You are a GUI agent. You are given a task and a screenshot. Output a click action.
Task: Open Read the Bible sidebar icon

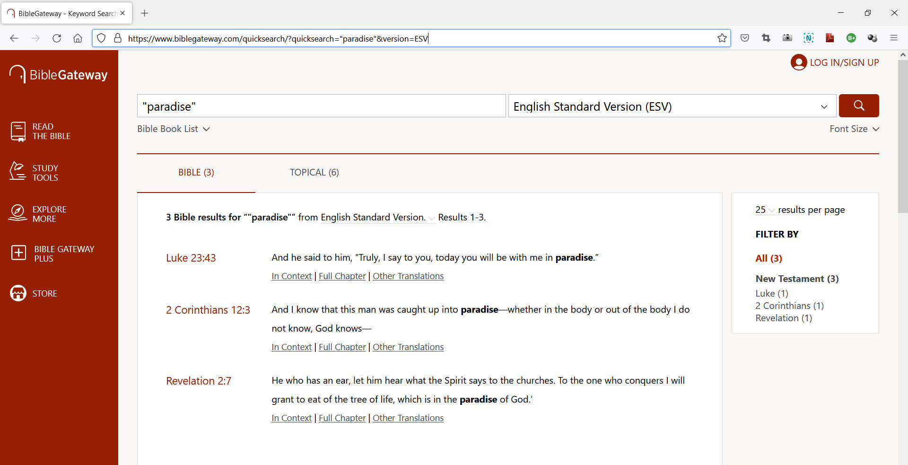coord(18,132)
